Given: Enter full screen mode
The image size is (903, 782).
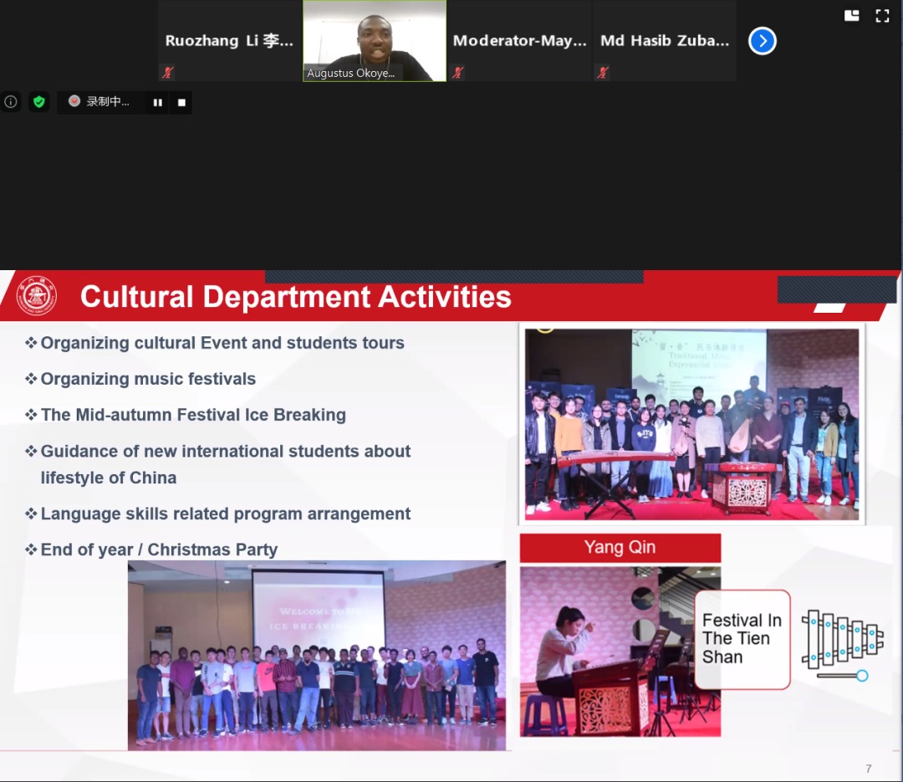Looking at the screenshot, I should point(882,15).
